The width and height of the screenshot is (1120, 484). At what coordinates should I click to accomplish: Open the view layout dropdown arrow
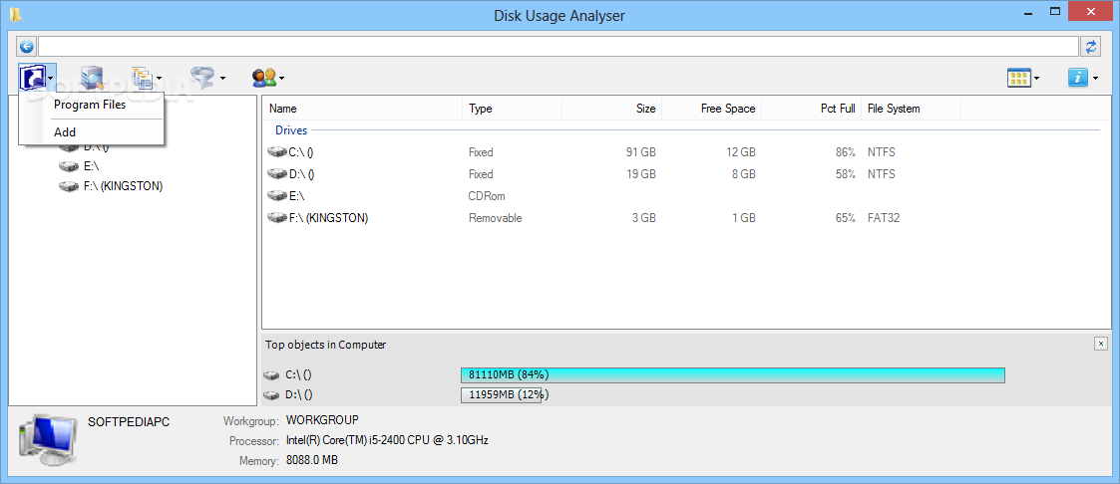click(1036, 79)
